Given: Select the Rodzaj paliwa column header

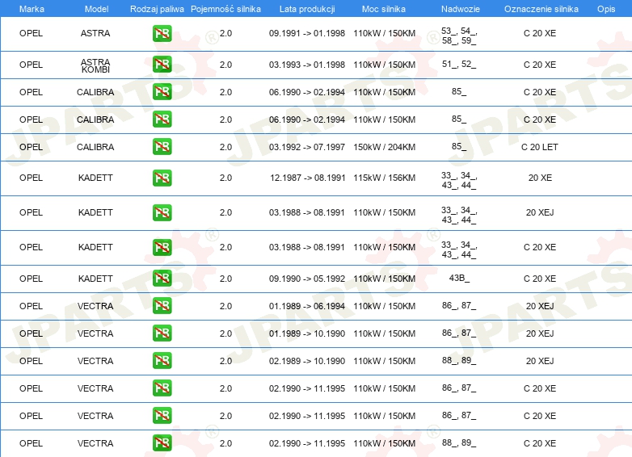Looking at the screenshot, I should point(156,8).
